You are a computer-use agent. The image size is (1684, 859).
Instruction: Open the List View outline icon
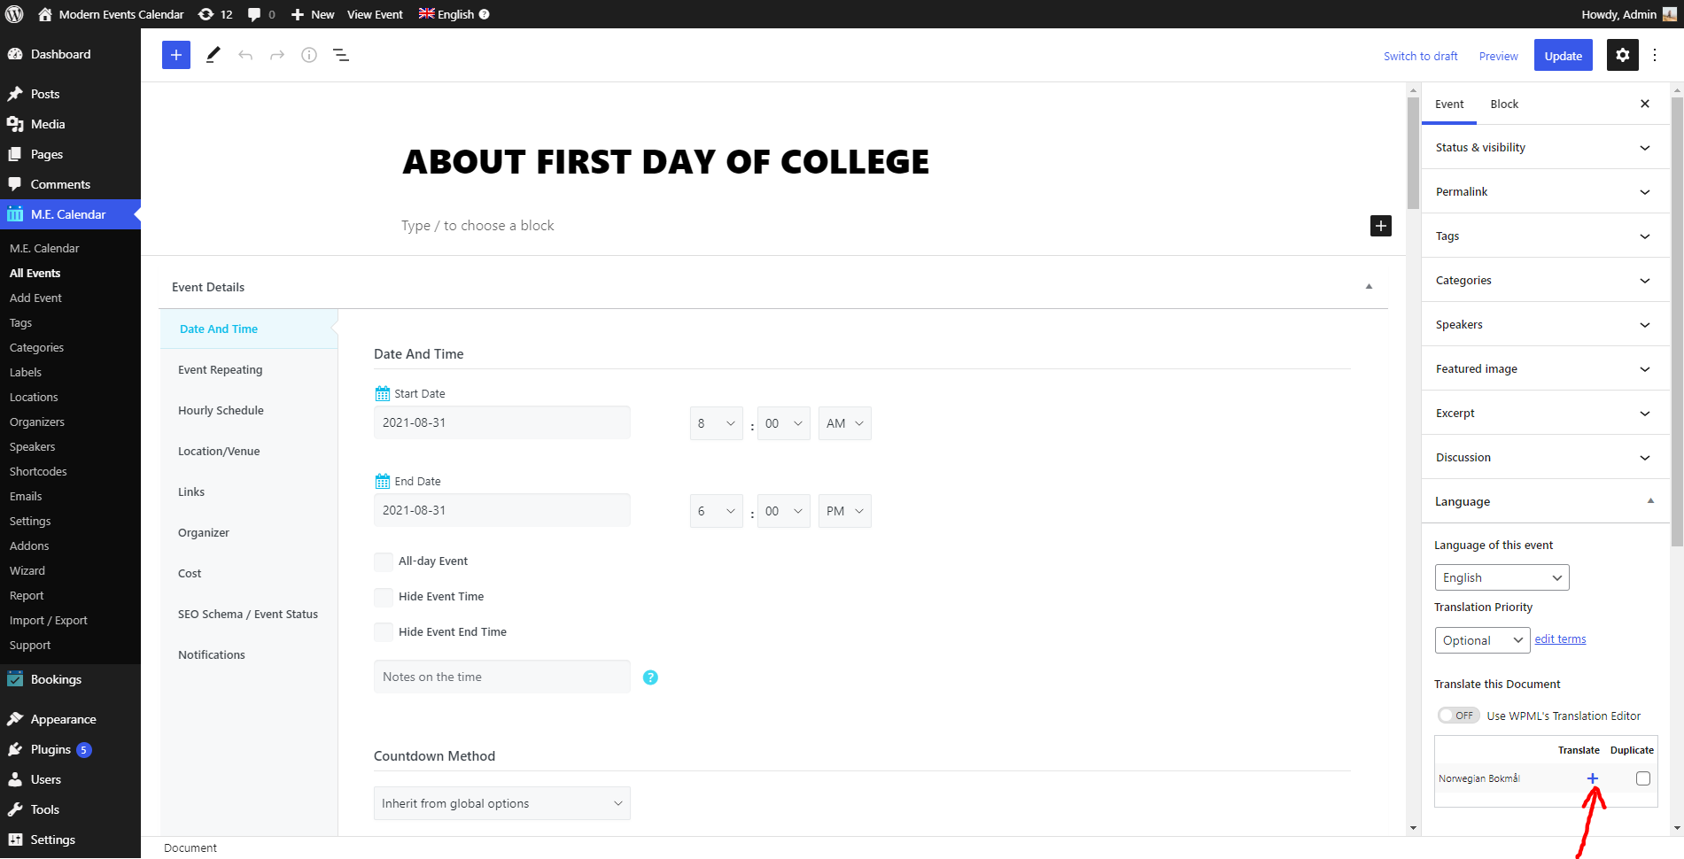click(340, 55)
